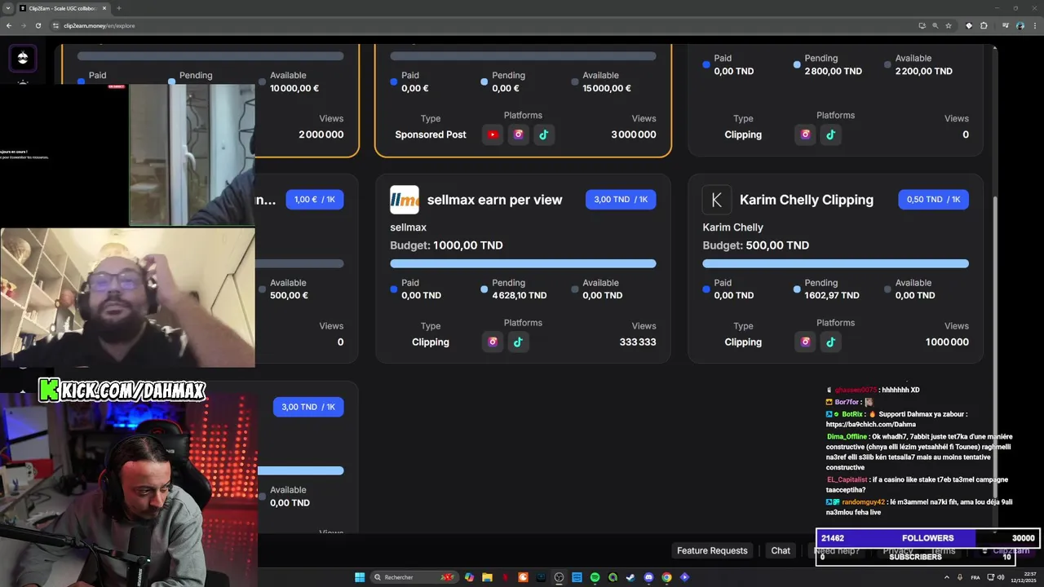Click Instagram icon in the sellmax campaign card

(493, 342)
